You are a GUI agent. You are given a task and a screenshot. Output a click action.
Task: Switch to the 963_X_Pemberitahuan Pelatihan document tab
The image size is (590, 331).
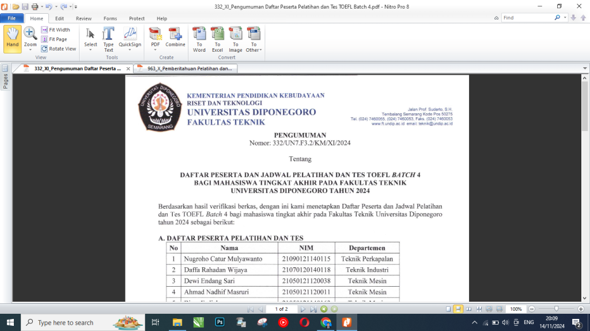186,68
